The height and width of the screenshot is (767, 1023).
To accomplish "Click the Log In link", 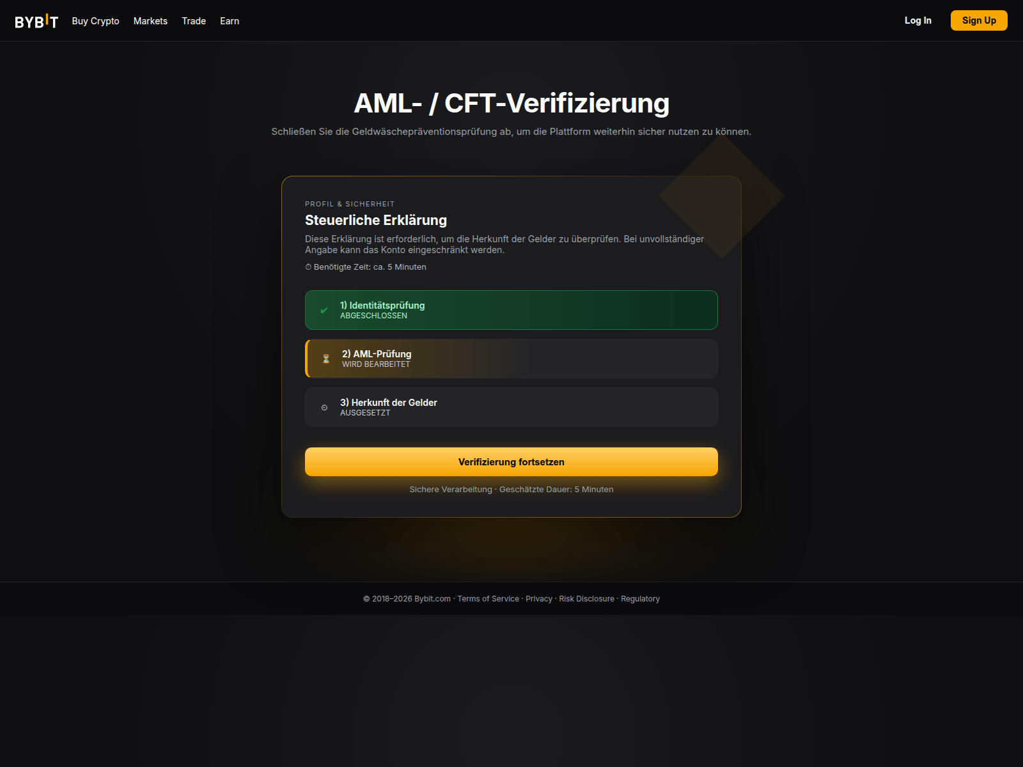I will pos(918,20).
